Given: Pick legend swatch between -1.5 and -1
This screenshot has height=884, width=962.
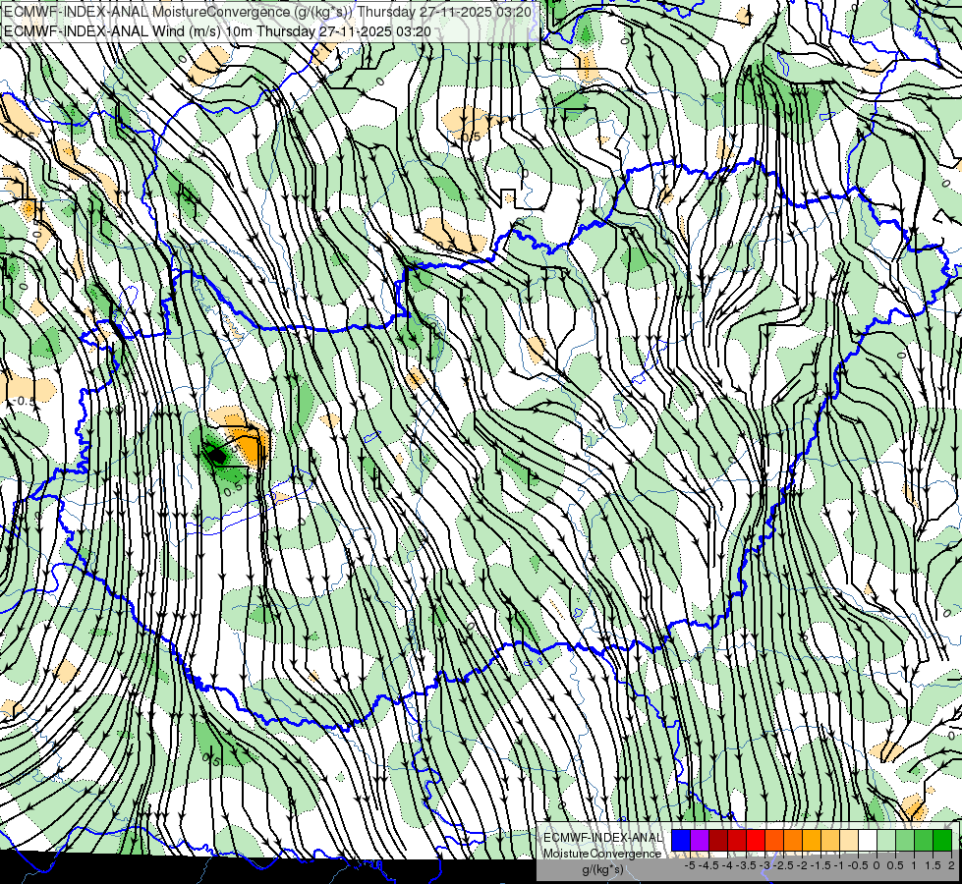Looking at the screenshot, I should 830,840.
